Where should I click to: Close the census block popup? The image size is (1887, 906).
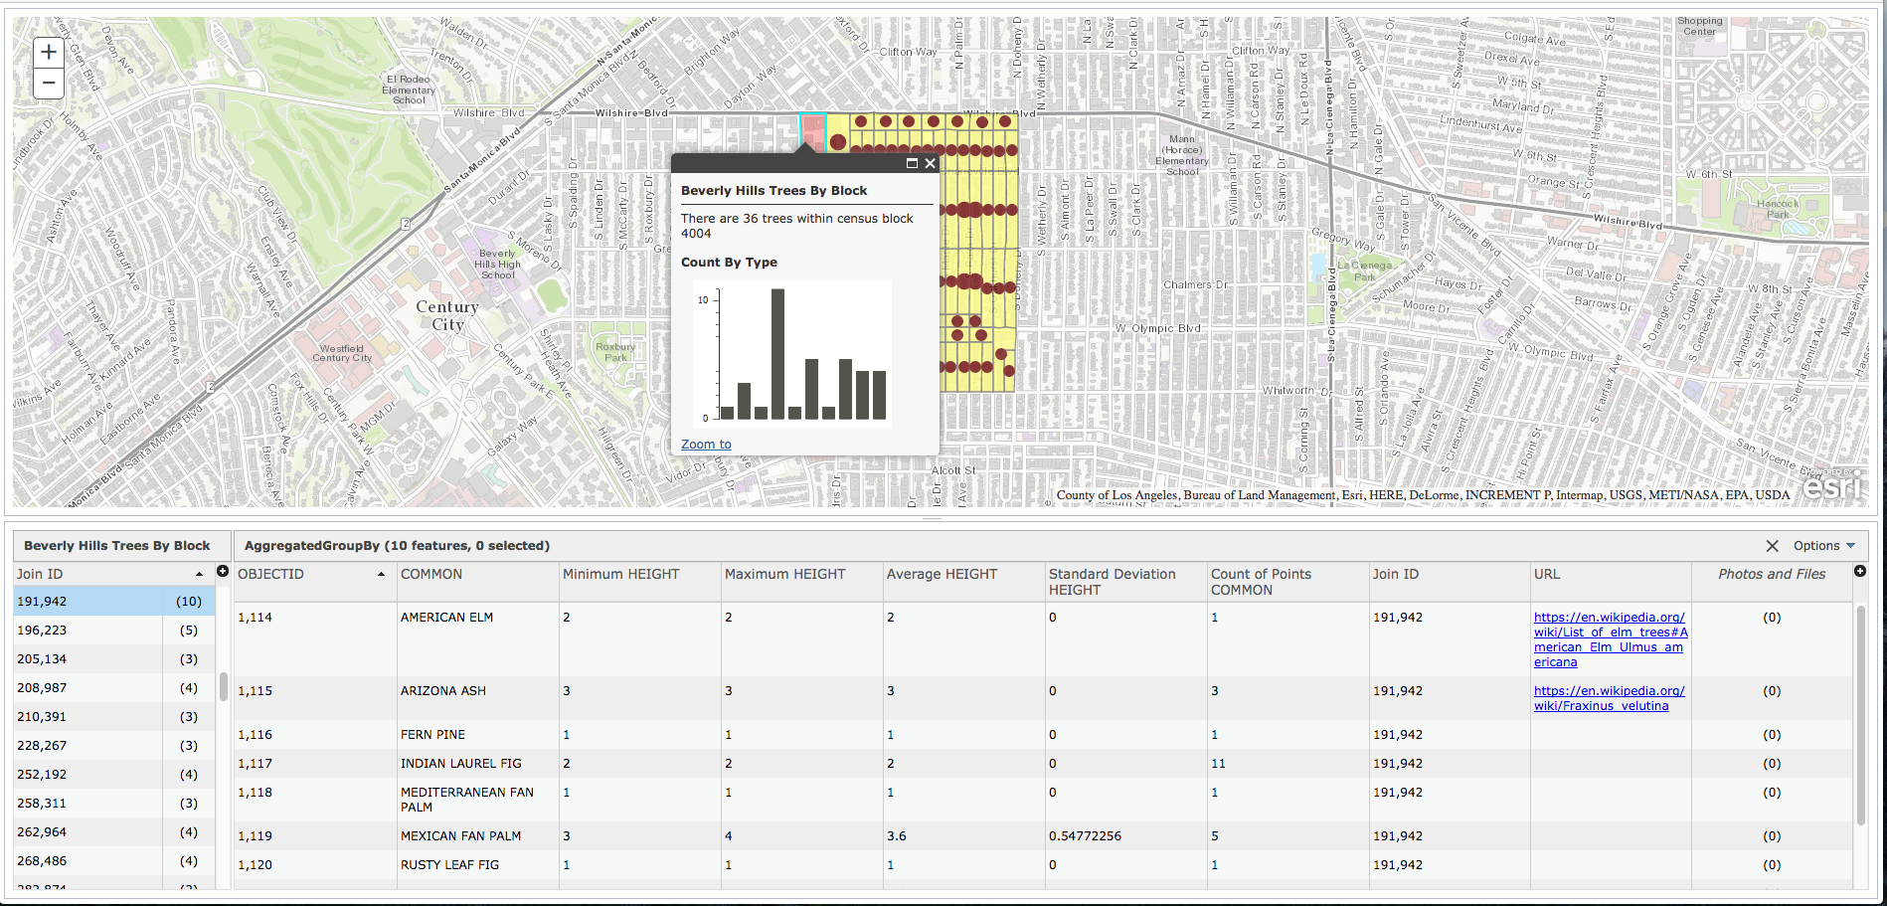pyautogui.click(x=931, y=164)
